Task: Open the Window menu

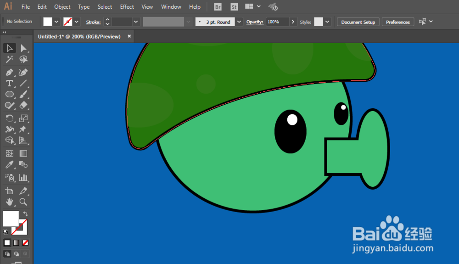Action: pos(171,7)
